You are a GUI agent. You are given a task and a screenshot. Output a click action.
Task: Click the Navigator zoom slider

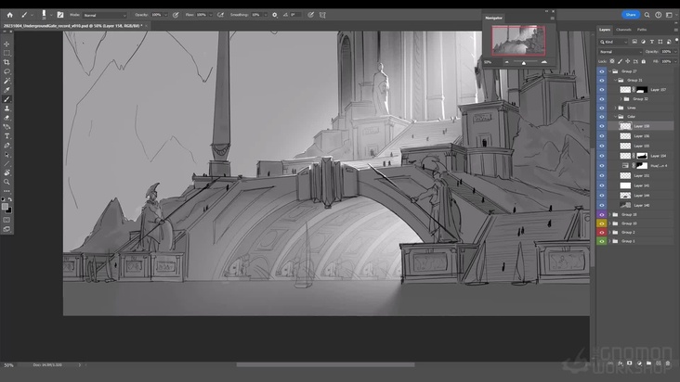(523, 62)
